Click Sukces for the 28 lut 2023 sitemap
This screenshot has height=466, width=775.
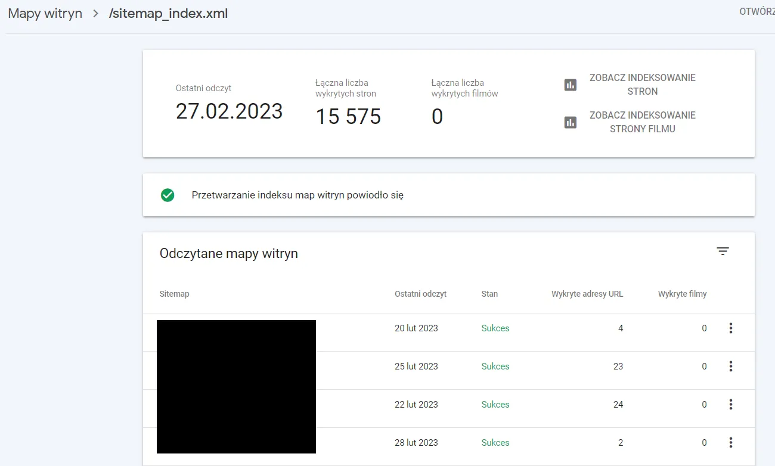(x=495, y=442)
